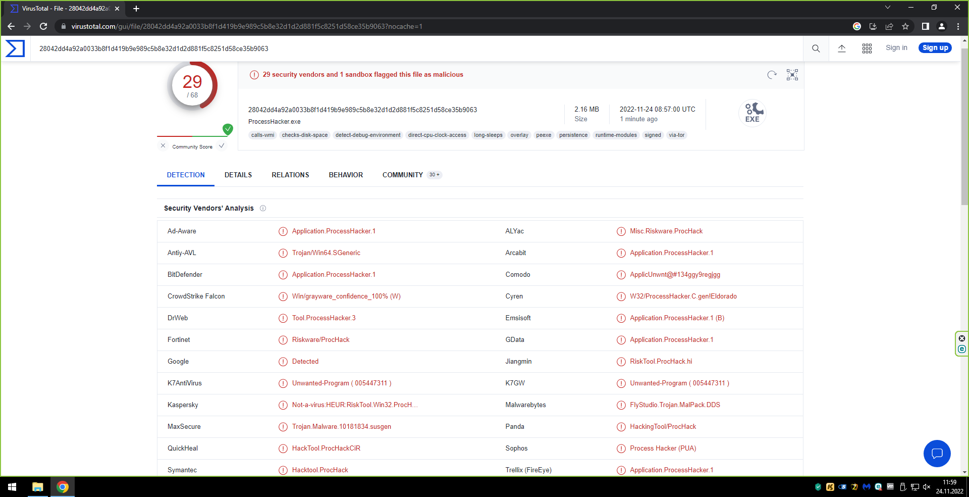Click the muted volume tray icon
The image size is (969, 497).
[x=927, y=487]
